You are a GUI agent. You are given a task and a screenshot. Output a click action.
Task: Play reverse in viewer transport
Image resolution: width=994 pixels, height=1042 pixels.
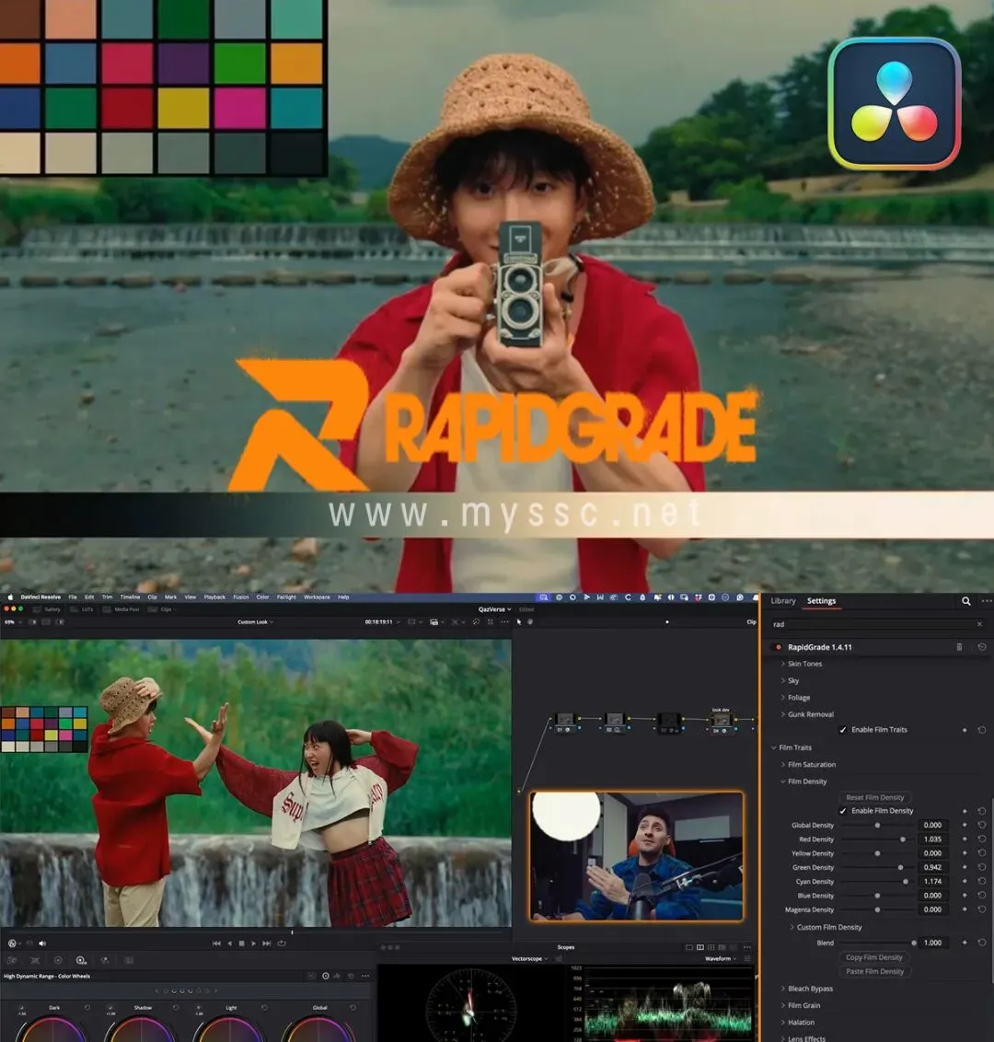[x=230, y=943]
